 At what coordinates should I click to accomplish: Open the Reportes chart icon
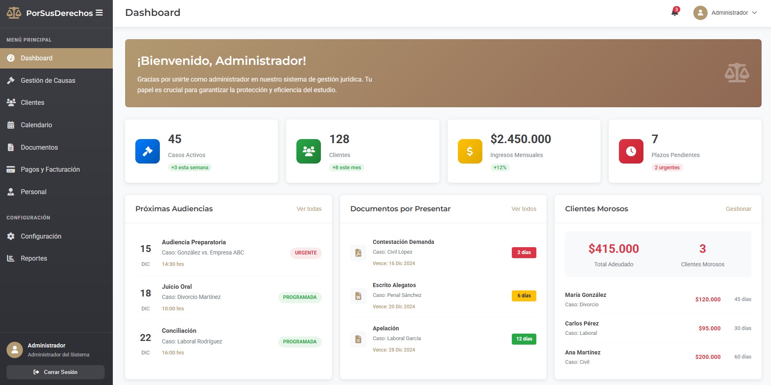[11, 258]
